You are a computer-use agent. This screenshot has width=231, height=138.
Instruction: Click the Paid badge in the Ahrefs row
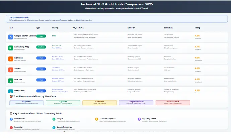[x=41, y=69]
